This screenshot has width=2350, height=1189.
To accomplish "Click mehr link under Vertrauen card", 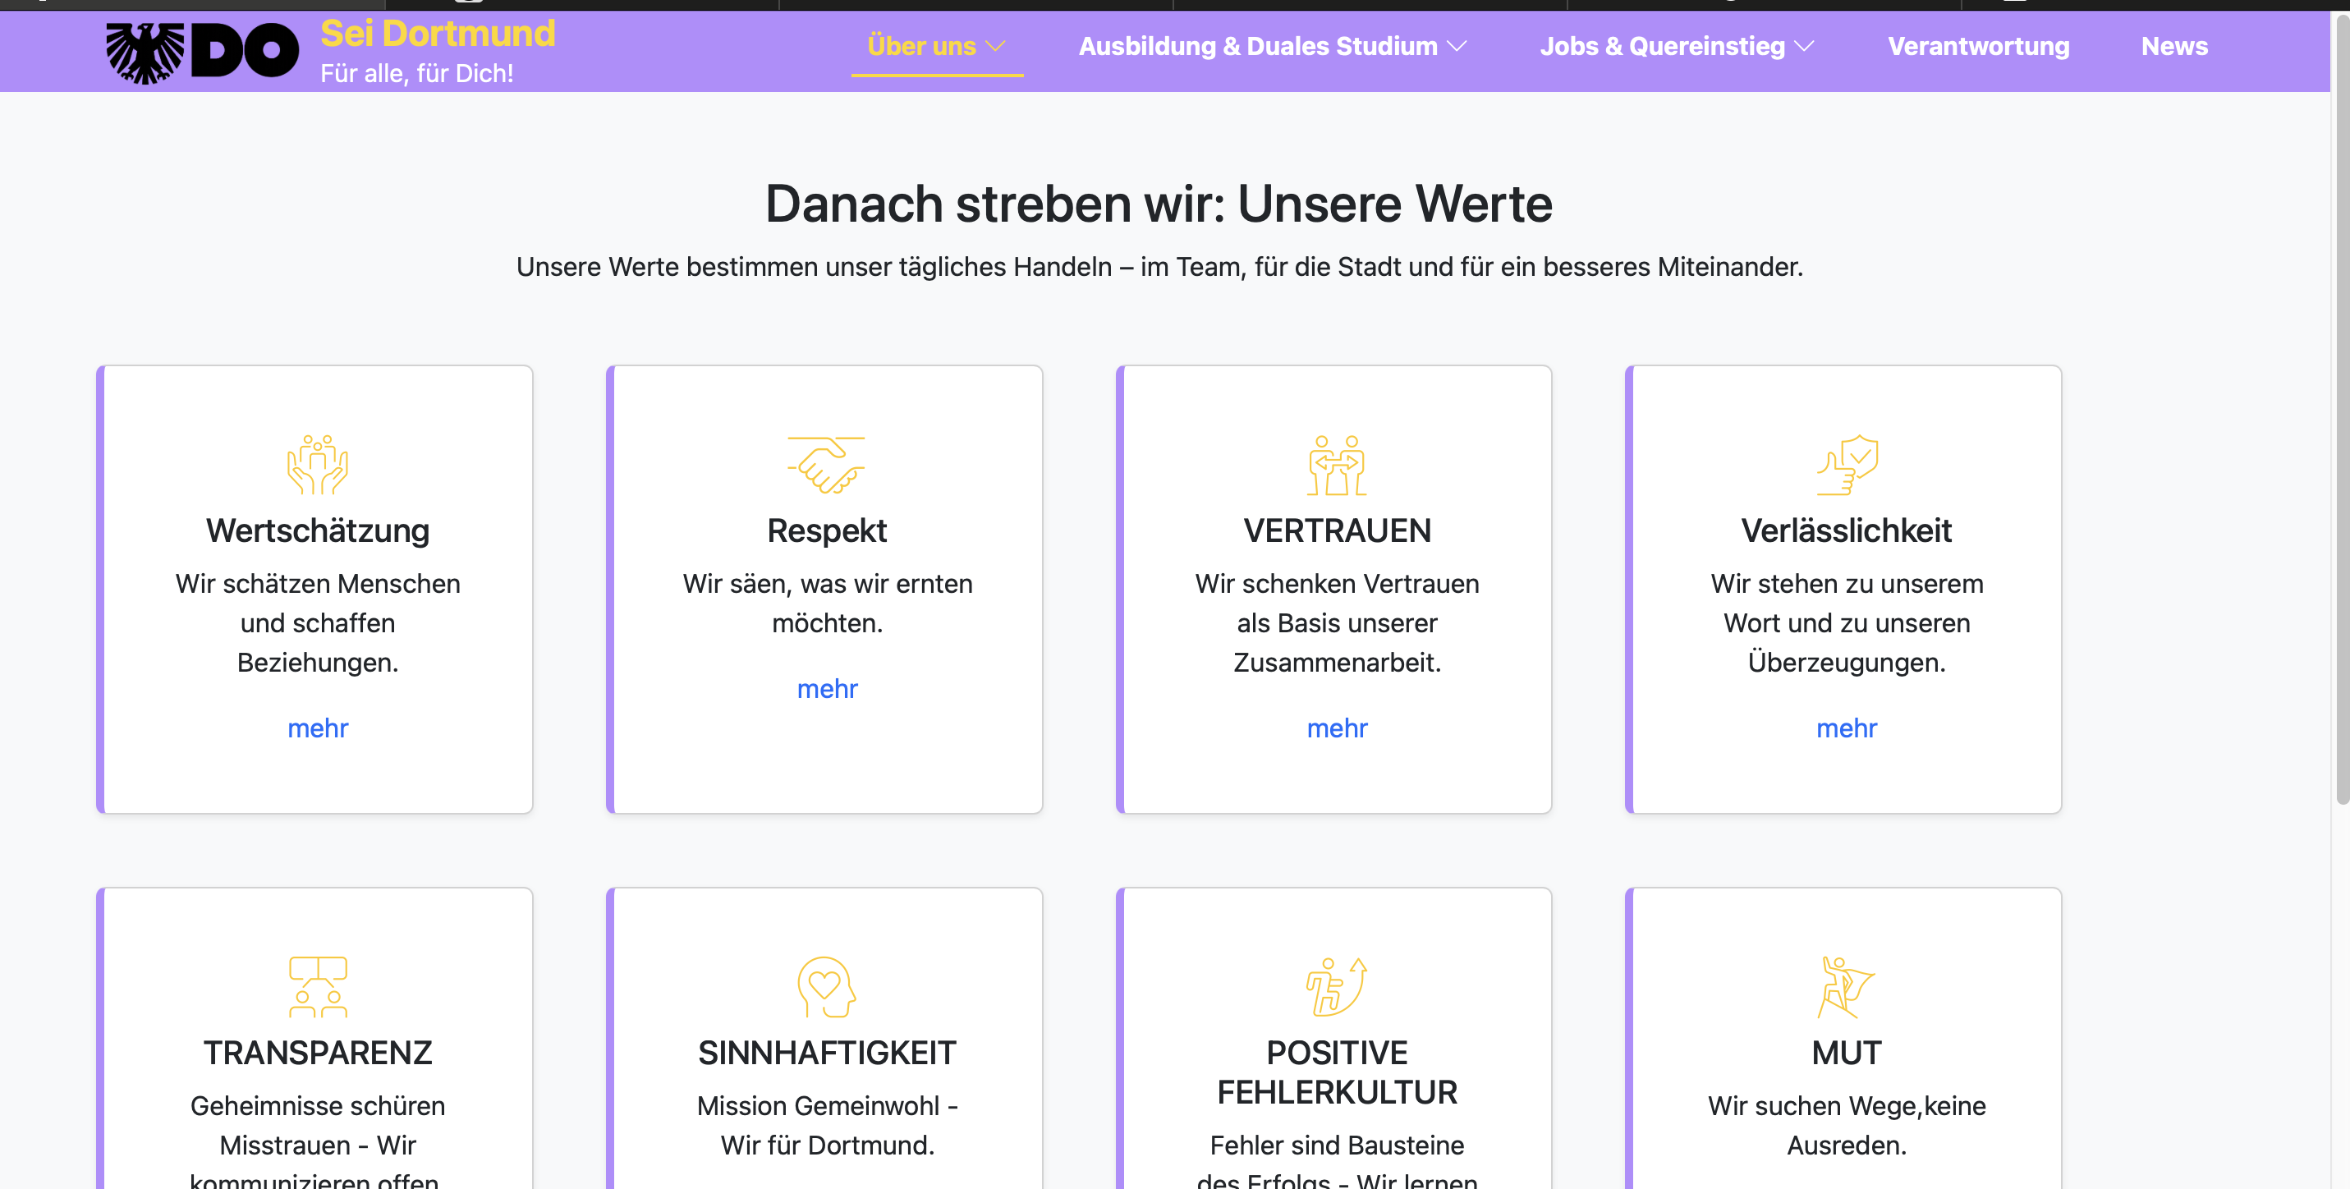I will coord(1337,728).
